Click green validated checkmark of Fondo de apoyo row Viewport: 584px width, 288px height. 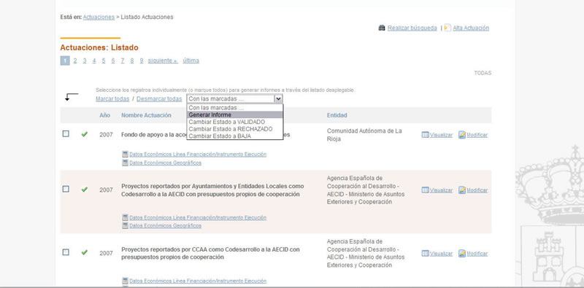[85, 134]
